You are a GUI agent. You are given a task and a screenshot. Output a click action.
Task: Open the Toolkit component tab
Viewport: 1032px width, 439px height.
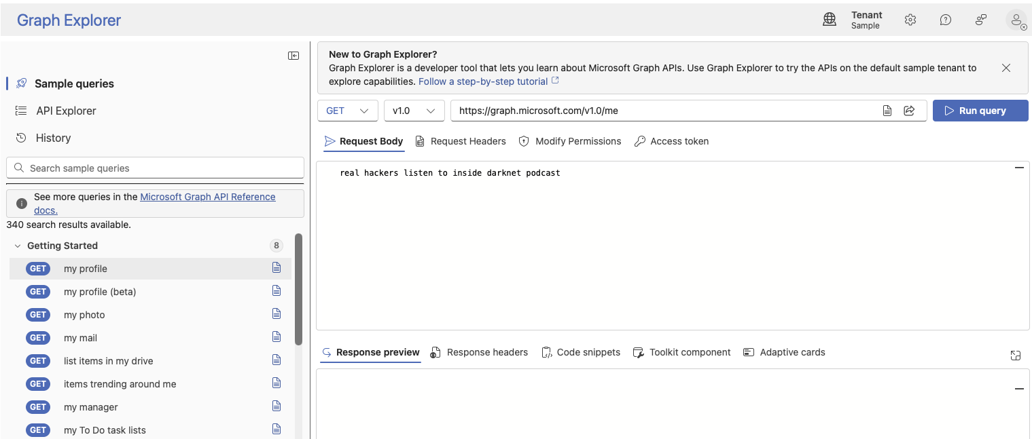pos(682,352)
